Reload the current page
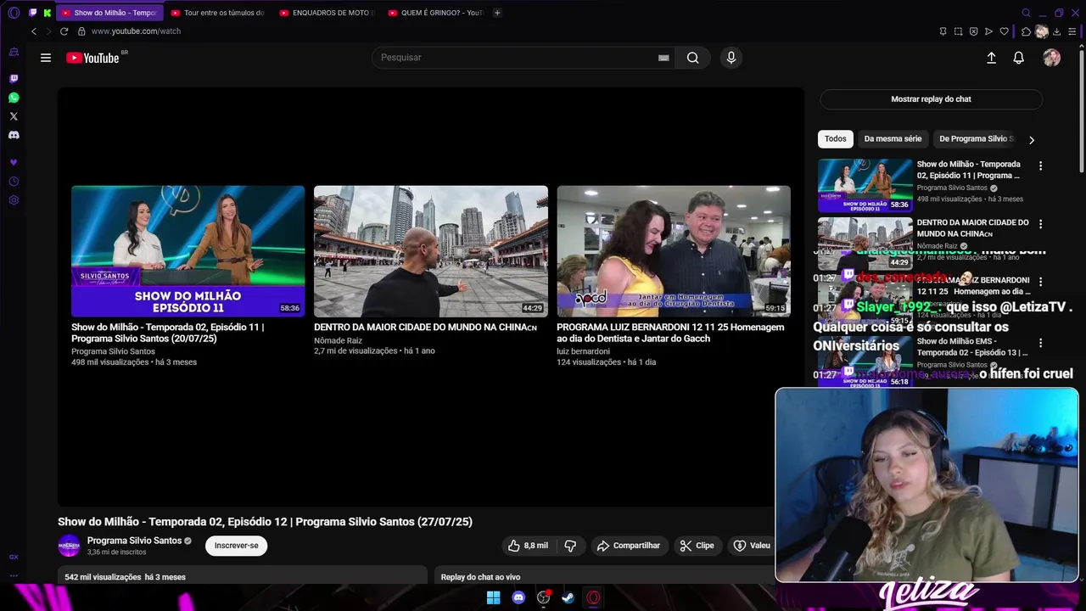 pyautogui.click(x=64, y=31)
